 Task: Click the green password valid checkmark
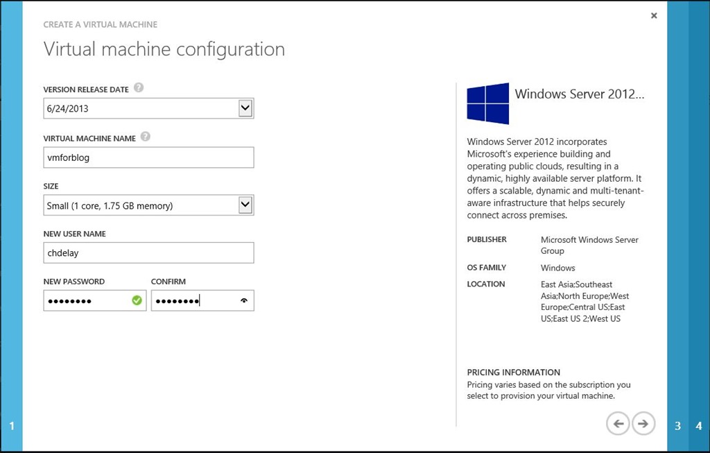[137, 300]
